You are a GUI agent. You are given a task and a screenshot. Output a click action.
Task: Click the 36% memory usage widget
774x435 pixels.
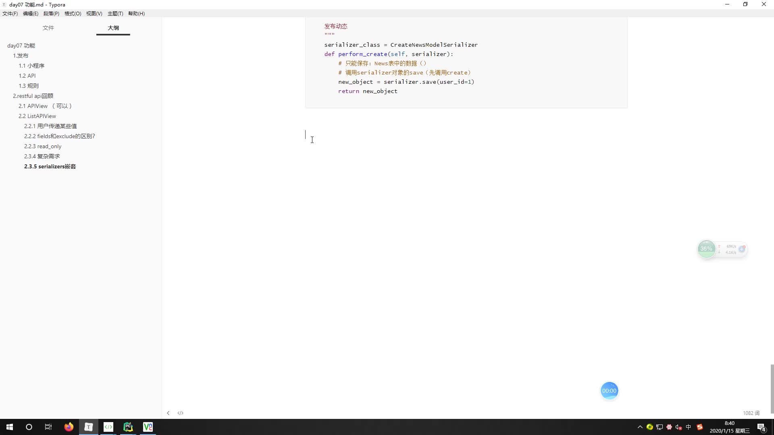coord(706,249)
